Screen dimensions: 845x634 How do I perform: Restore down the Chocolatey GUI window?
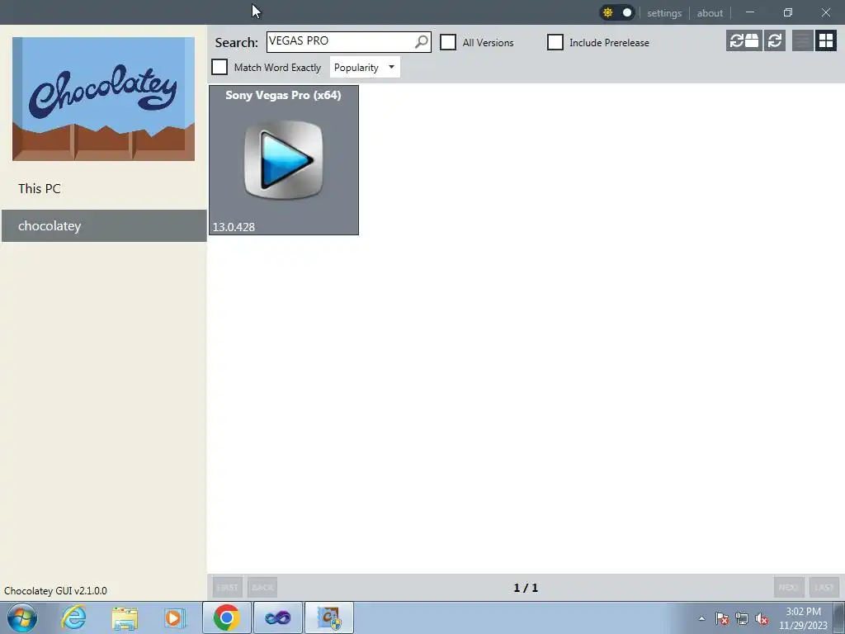(x=788, y=12)
